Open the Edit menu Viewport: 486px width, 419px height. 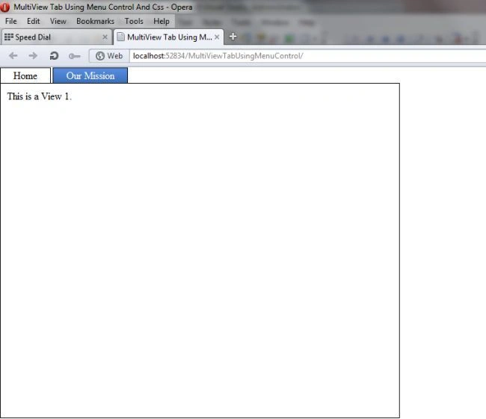click(33, 21)
